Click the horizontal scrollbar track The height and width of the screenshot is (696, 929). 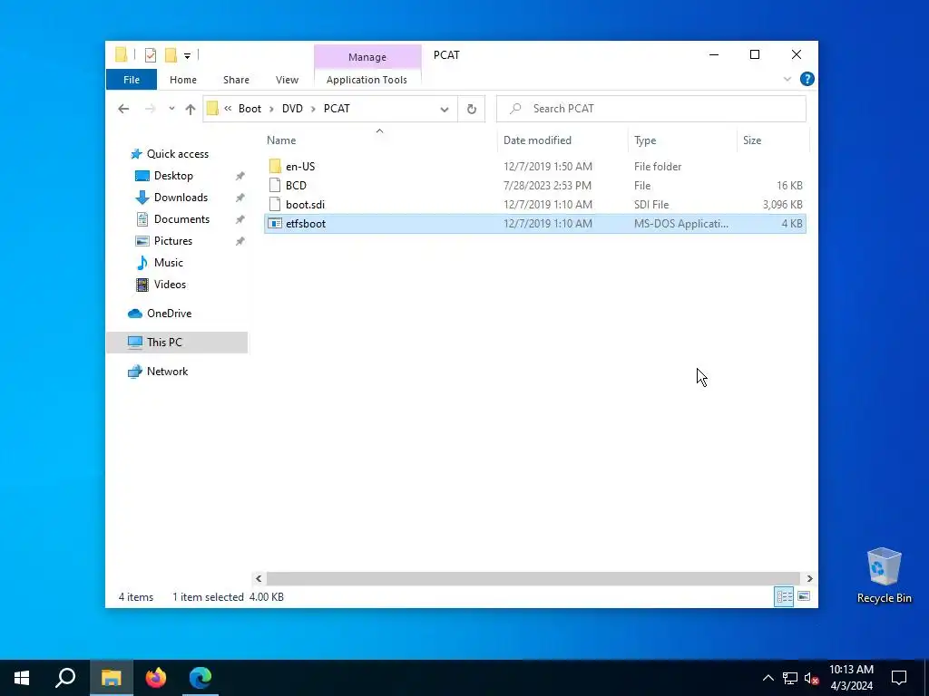[x=533, y=578]
